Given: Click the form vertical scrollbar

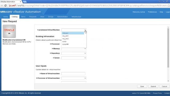Looking at the screenshot, I should pyautogui.click(x=168, y=48).
